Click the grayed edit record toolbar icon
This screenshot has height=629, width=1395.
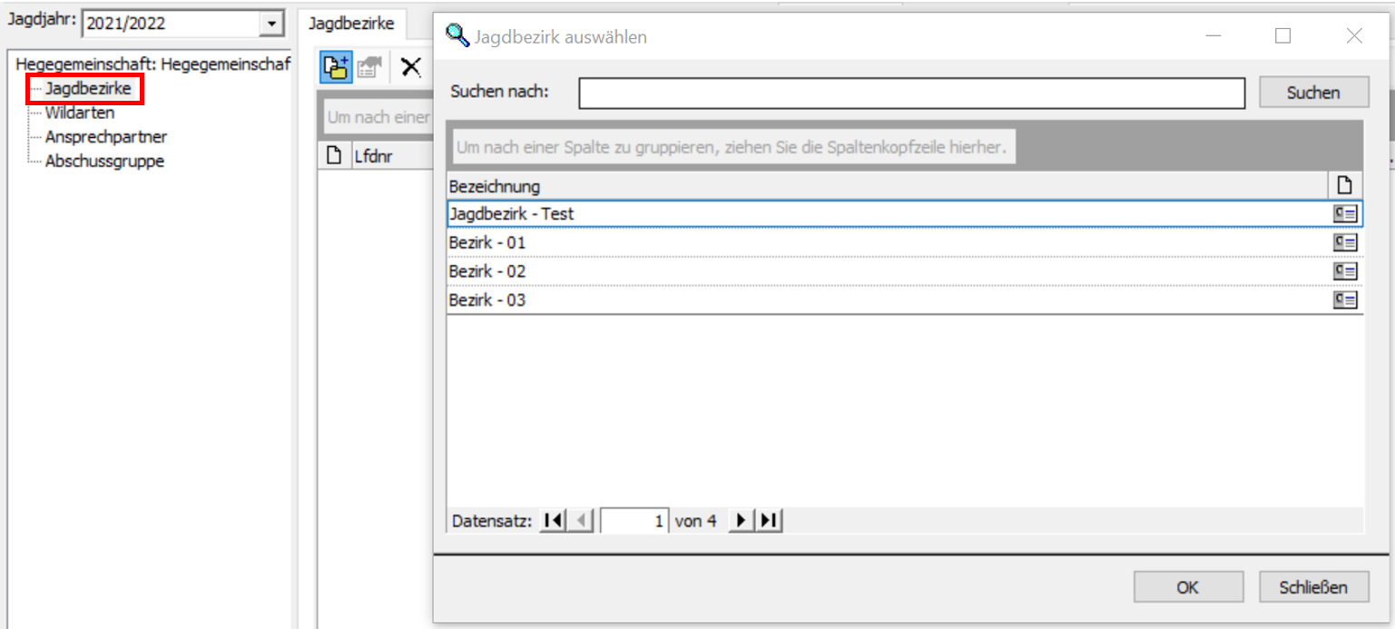pos(369,67)
